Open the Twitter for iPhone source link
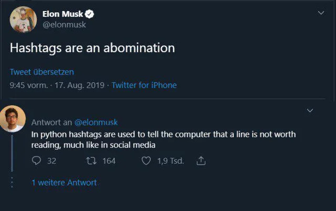The image size is (336, 211). point(144,85)
